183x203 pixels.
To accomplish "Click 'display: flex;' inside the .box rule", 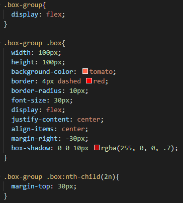I will pos(38,110).
